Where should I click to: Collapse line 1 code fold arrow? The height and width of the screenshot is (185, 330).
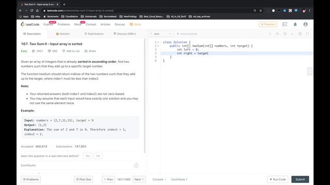point(158,42)
